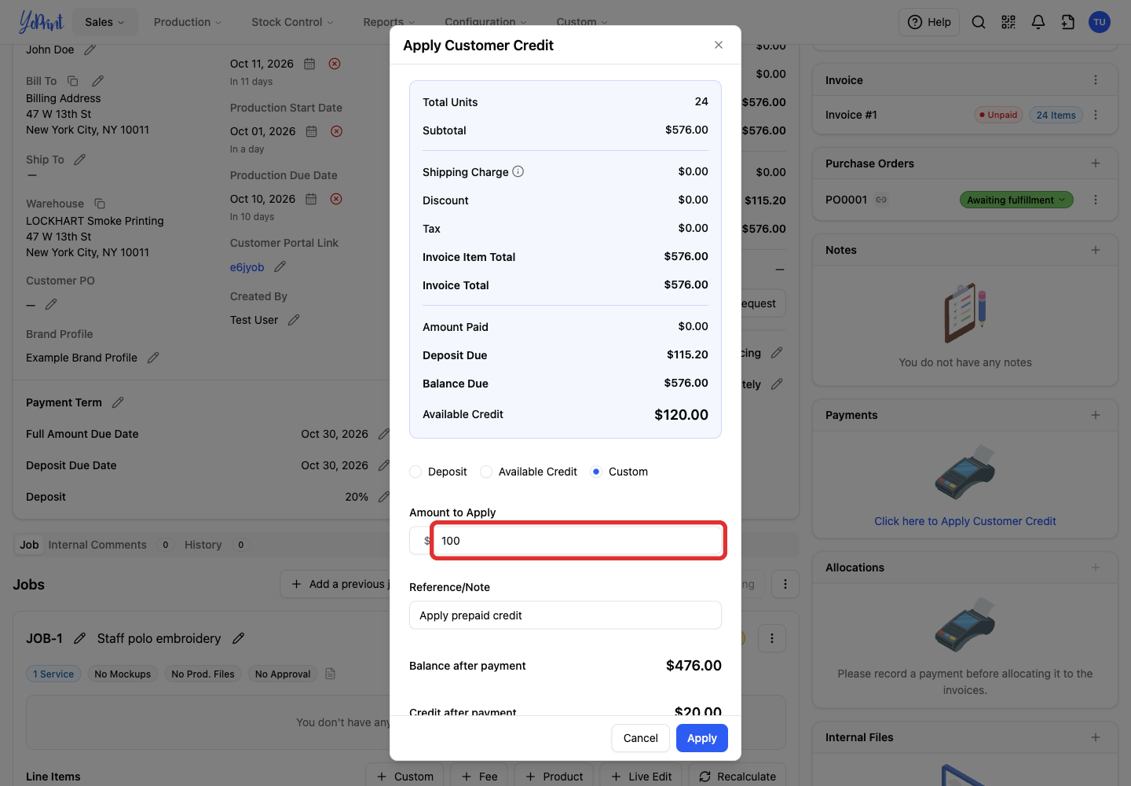The width and height of the screenshot is (1131, 786).
Task: Focus the Amount to Apply field
Action: coord(577,541)
